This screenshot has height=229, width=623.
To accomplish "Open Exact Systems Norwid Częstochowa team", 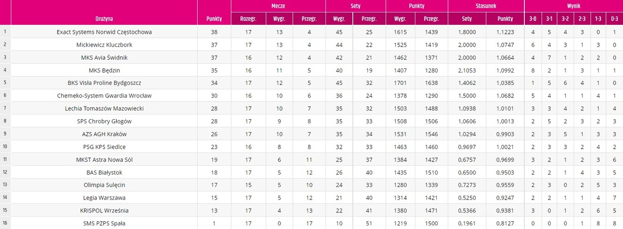I will [104, 32].
